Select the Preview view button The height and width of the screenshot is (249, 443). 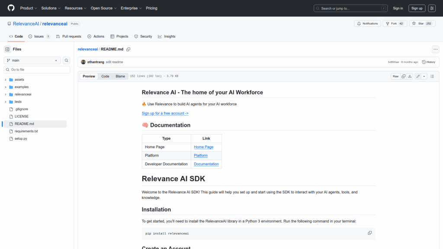click(x=89, y=76)
